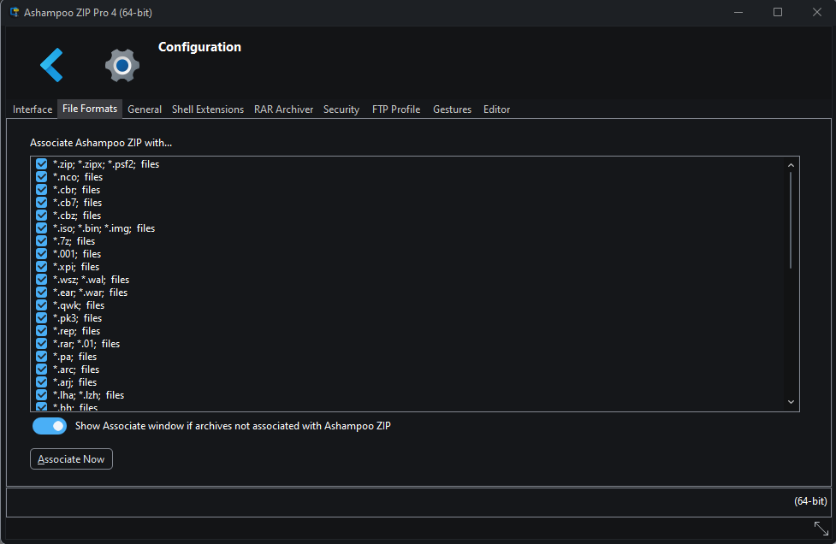Uncheck the *.zip; *.zipx; *.psf2 association
Image resolution: width=836 pixels, height=544 pixels.
42,164
